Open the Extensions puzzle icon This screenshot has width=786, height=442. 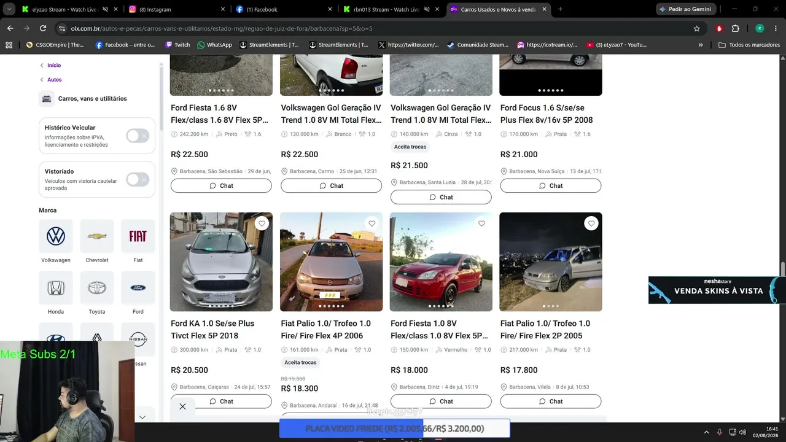click(735, 28)
